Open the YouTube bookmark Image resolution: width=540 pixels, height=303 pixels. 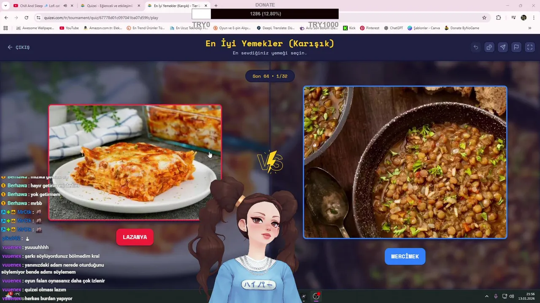pos(69,28)
